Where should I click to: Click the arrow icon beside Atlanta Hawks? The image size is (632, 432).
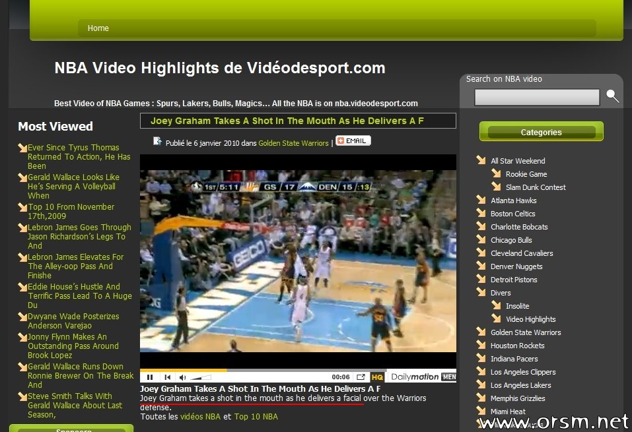click(481, 199)
